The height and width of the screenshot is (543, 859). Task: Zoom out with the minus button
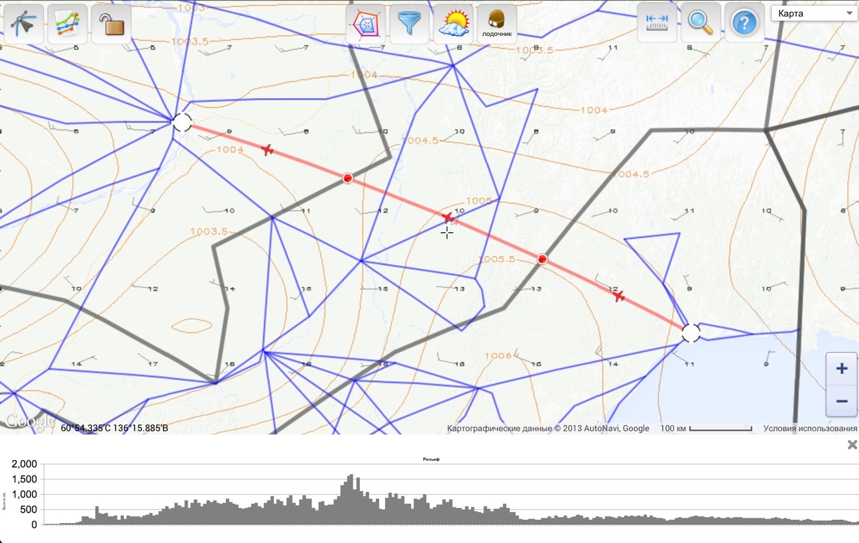click(842, 400)
